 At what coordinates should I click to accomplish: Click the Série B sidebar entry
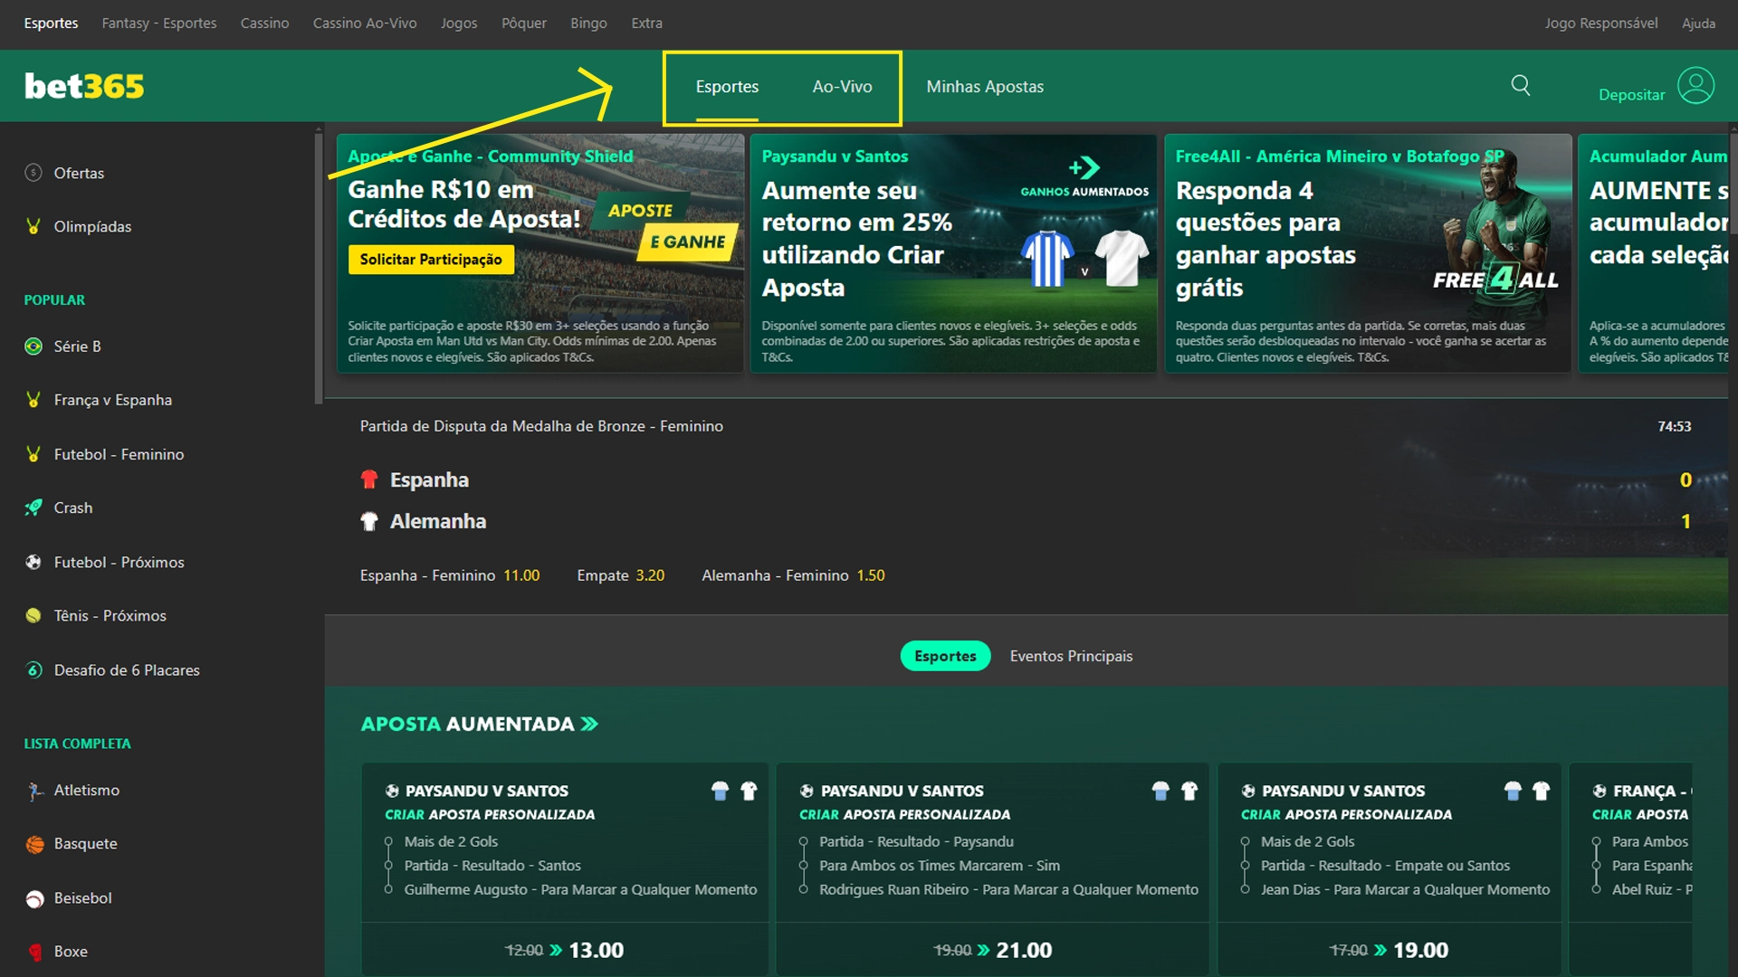[x=162, y=346]
